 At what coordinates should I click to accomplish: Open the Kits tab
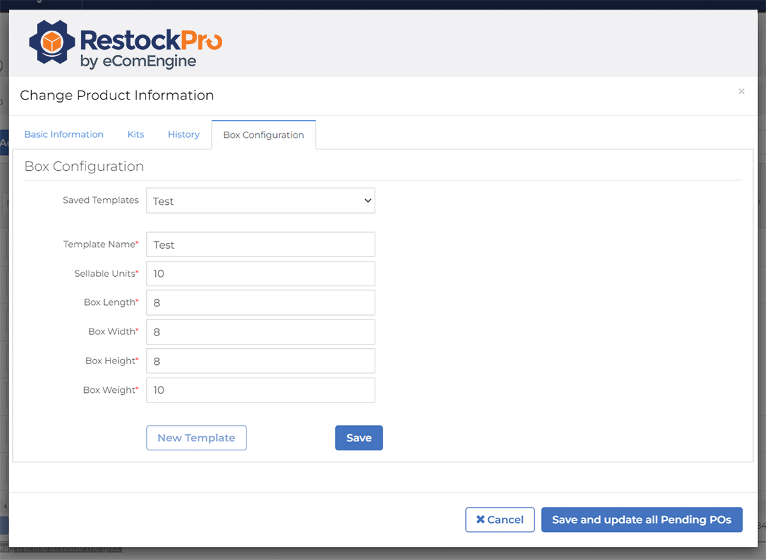tap(135, 135)
